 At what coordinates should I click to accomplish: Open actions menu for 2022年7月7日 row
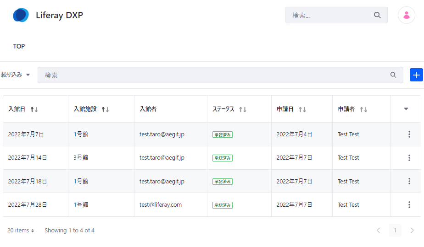(409, 134)
